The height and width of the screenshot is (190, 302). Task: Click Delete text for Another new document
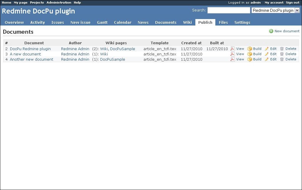(x=291, y=59)
